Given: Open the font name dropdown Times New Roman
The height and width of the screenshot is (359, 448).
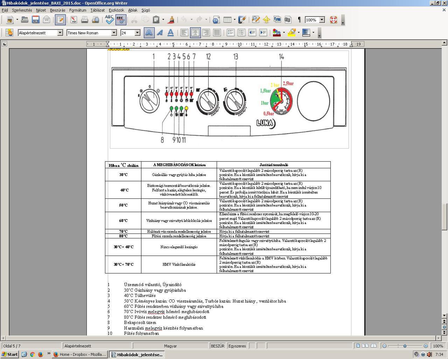Looking at the screenshot, I should coord(114,33).
